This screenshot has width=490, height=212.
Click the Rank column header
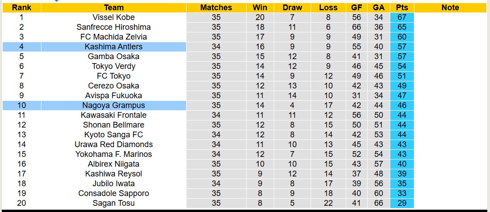coord(21,8)
